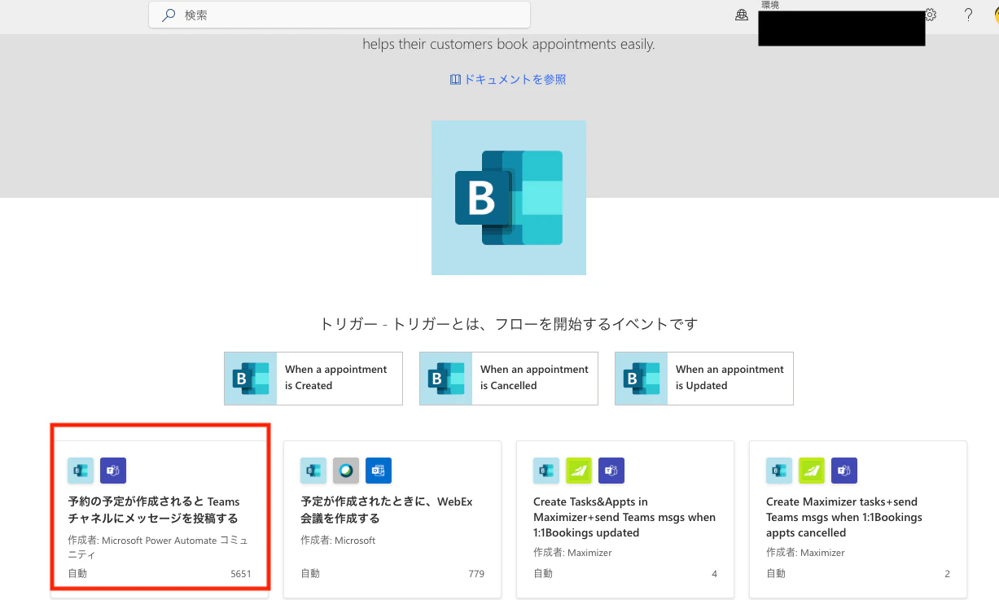Click Bookings icon in the WebEx template

tap(313, 471)
